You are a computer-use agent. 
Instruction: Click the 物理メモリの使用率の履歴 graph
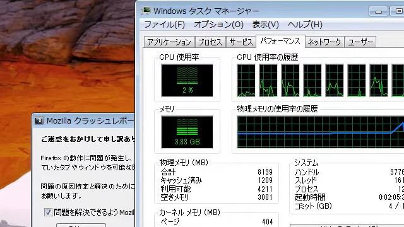[321, 132]
